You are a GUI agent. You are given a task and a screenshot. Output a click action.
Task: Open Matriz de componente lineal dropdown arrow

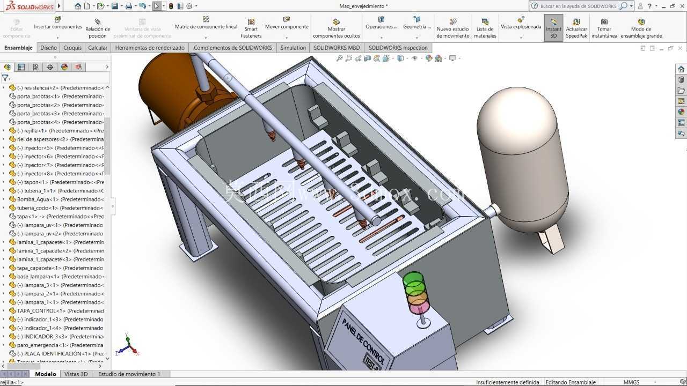(206, 38)
